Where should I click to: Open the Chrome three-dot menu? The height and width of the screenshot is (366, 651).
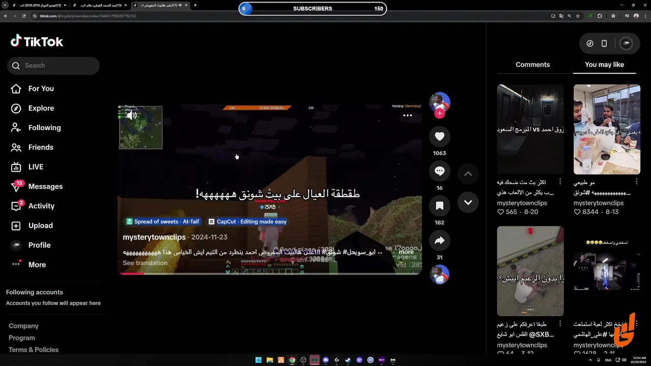point(645,16)
